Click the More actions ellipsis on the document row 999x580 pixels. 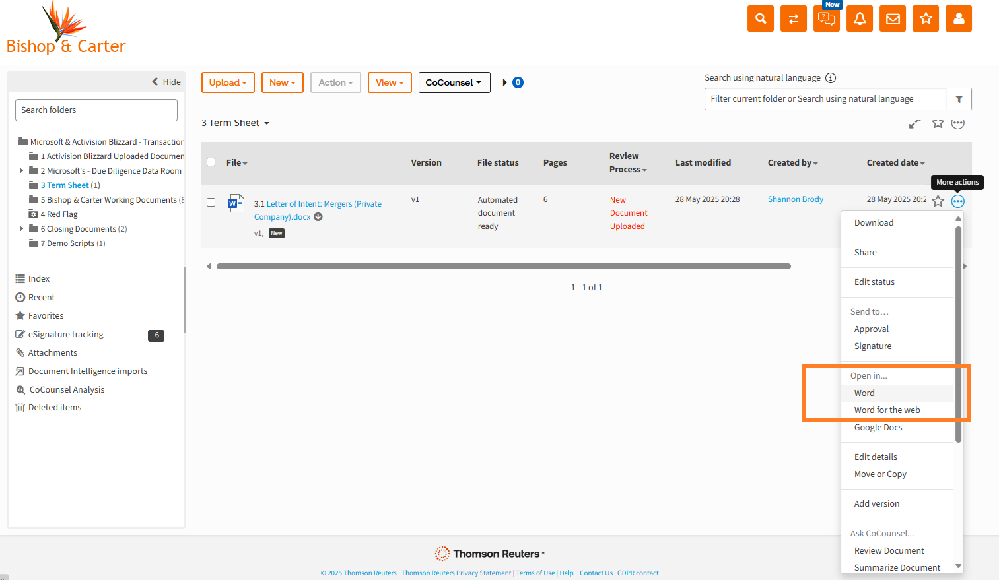pos(958,201)
